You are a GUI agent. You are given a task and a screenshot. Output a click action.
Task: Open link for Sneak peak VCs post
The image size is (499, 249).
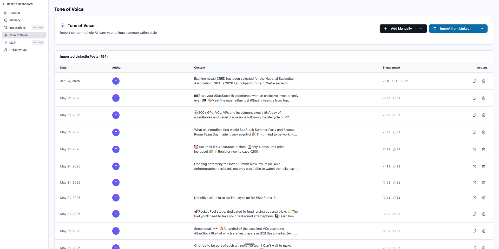474,231
